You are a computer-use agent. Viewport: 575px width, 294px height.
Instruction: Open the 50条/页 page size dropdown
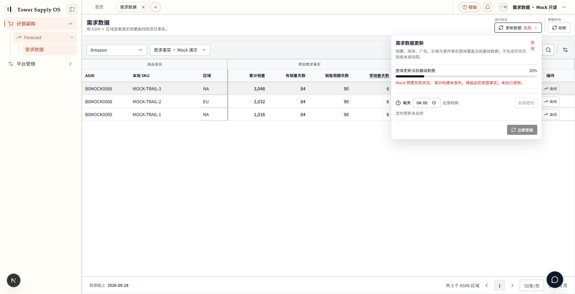[532, 285]
